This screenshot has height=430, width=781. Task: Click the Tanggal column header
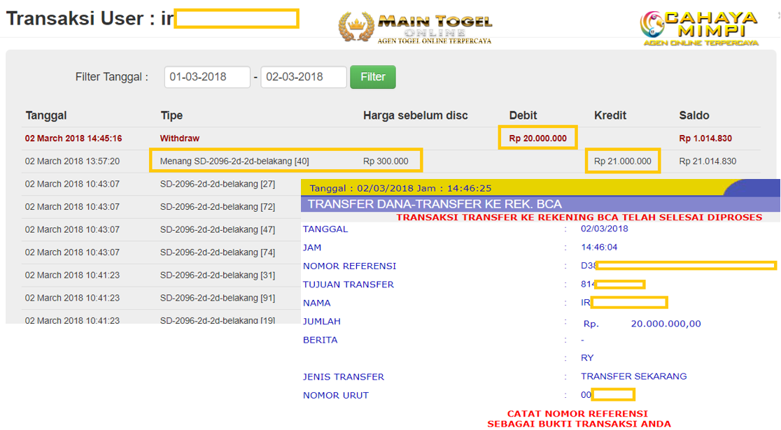(x=46, y=115)
